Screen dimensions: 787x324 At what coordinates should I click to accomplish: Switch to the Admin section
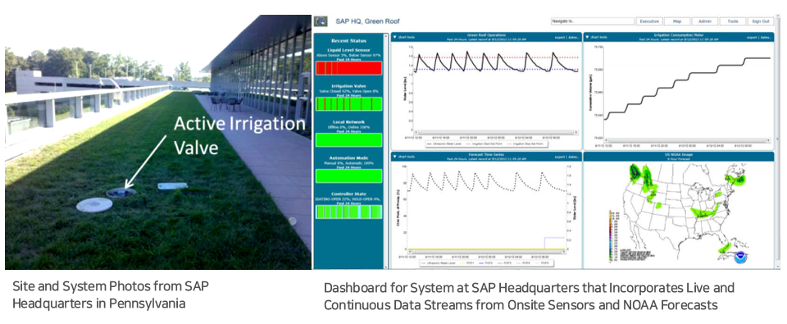tap(705, 21)
